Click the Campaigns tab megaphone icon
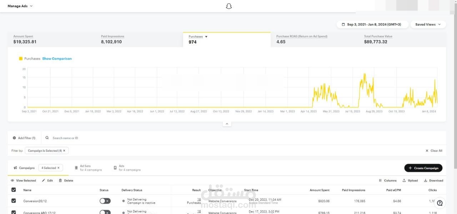The image size is (457, 214). [15, 168]
